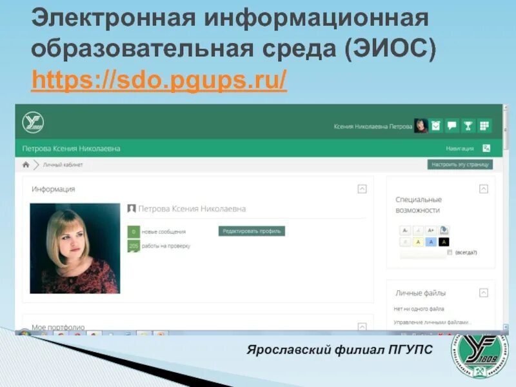The image size is (516, 387).
Task: Open messages via the speech bubble icon
Action: 452,126
